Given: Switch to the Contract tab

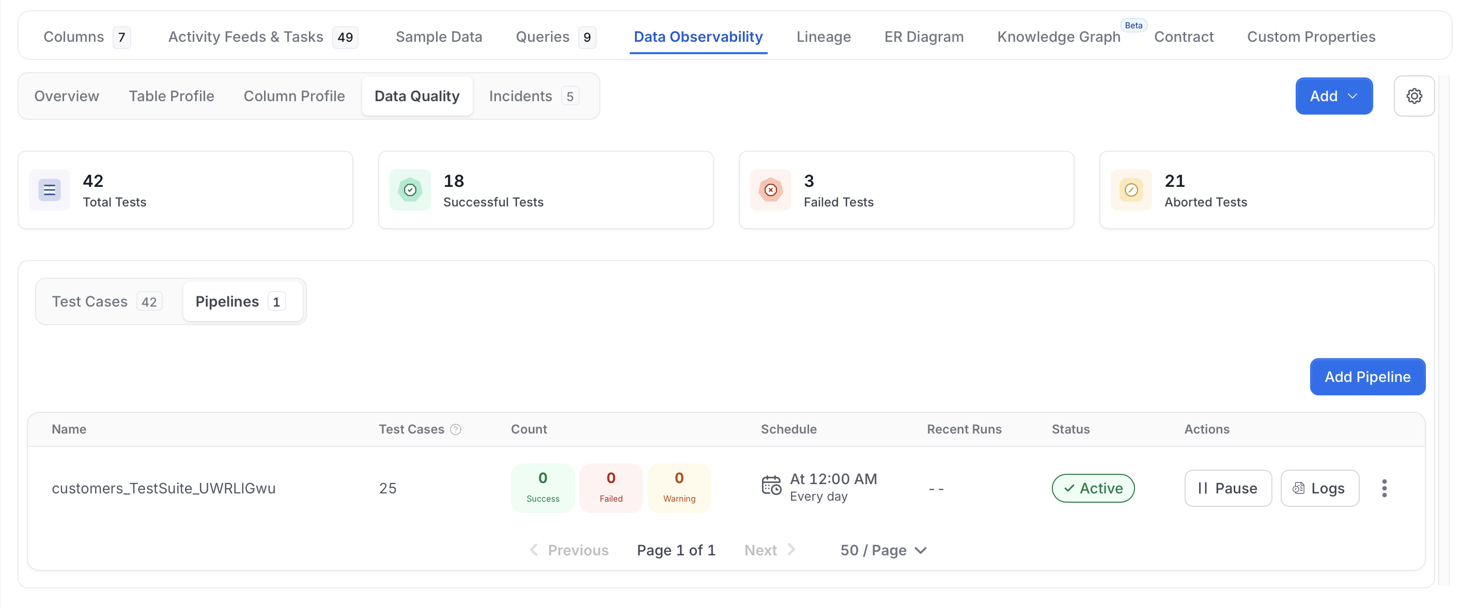Looking at the screenshot, I should [x=1184, y=37].
